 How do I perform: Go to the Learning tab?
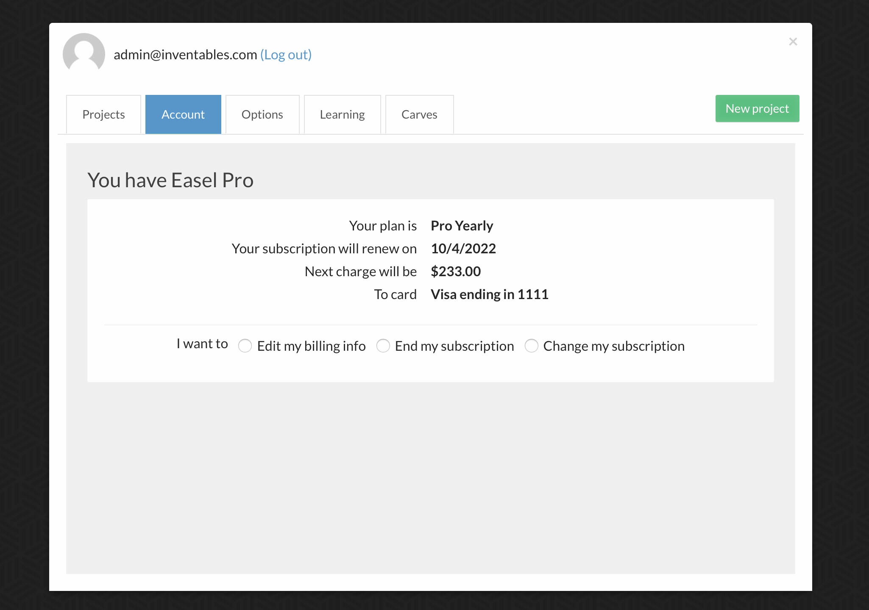coord(342,114)
